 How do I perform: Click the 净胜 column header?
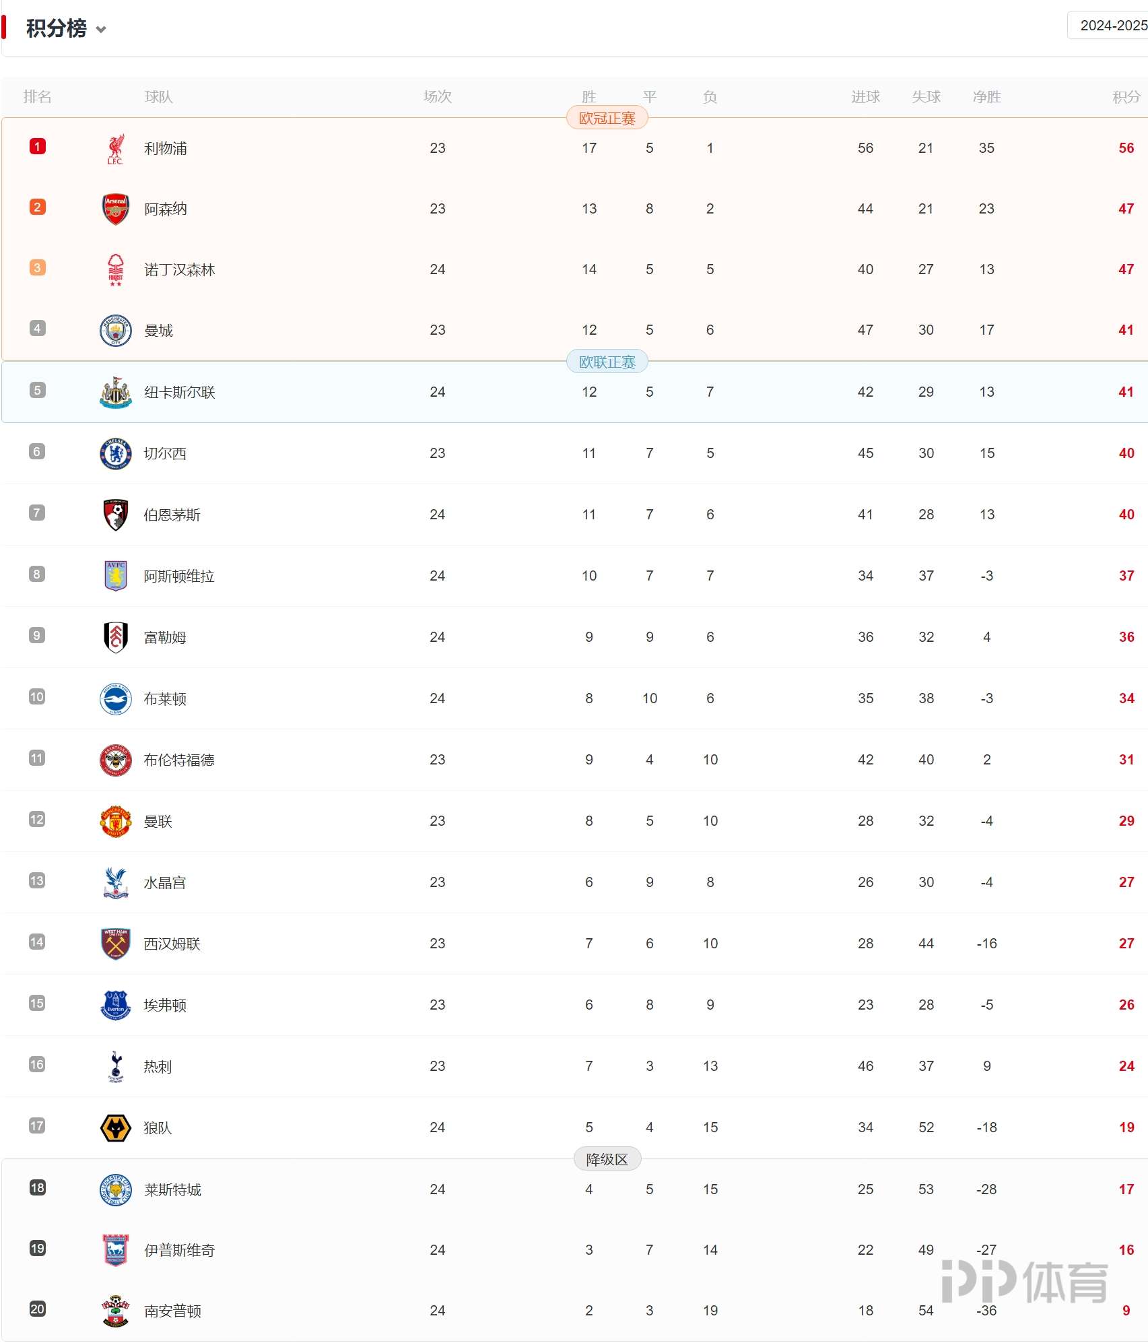[986, 97]
